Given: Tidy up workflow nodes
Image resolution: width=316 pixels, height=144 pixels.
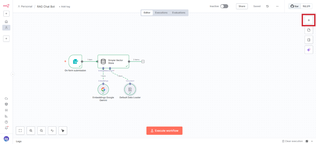Looking at the screenshot, I should (x=63, y=131).
